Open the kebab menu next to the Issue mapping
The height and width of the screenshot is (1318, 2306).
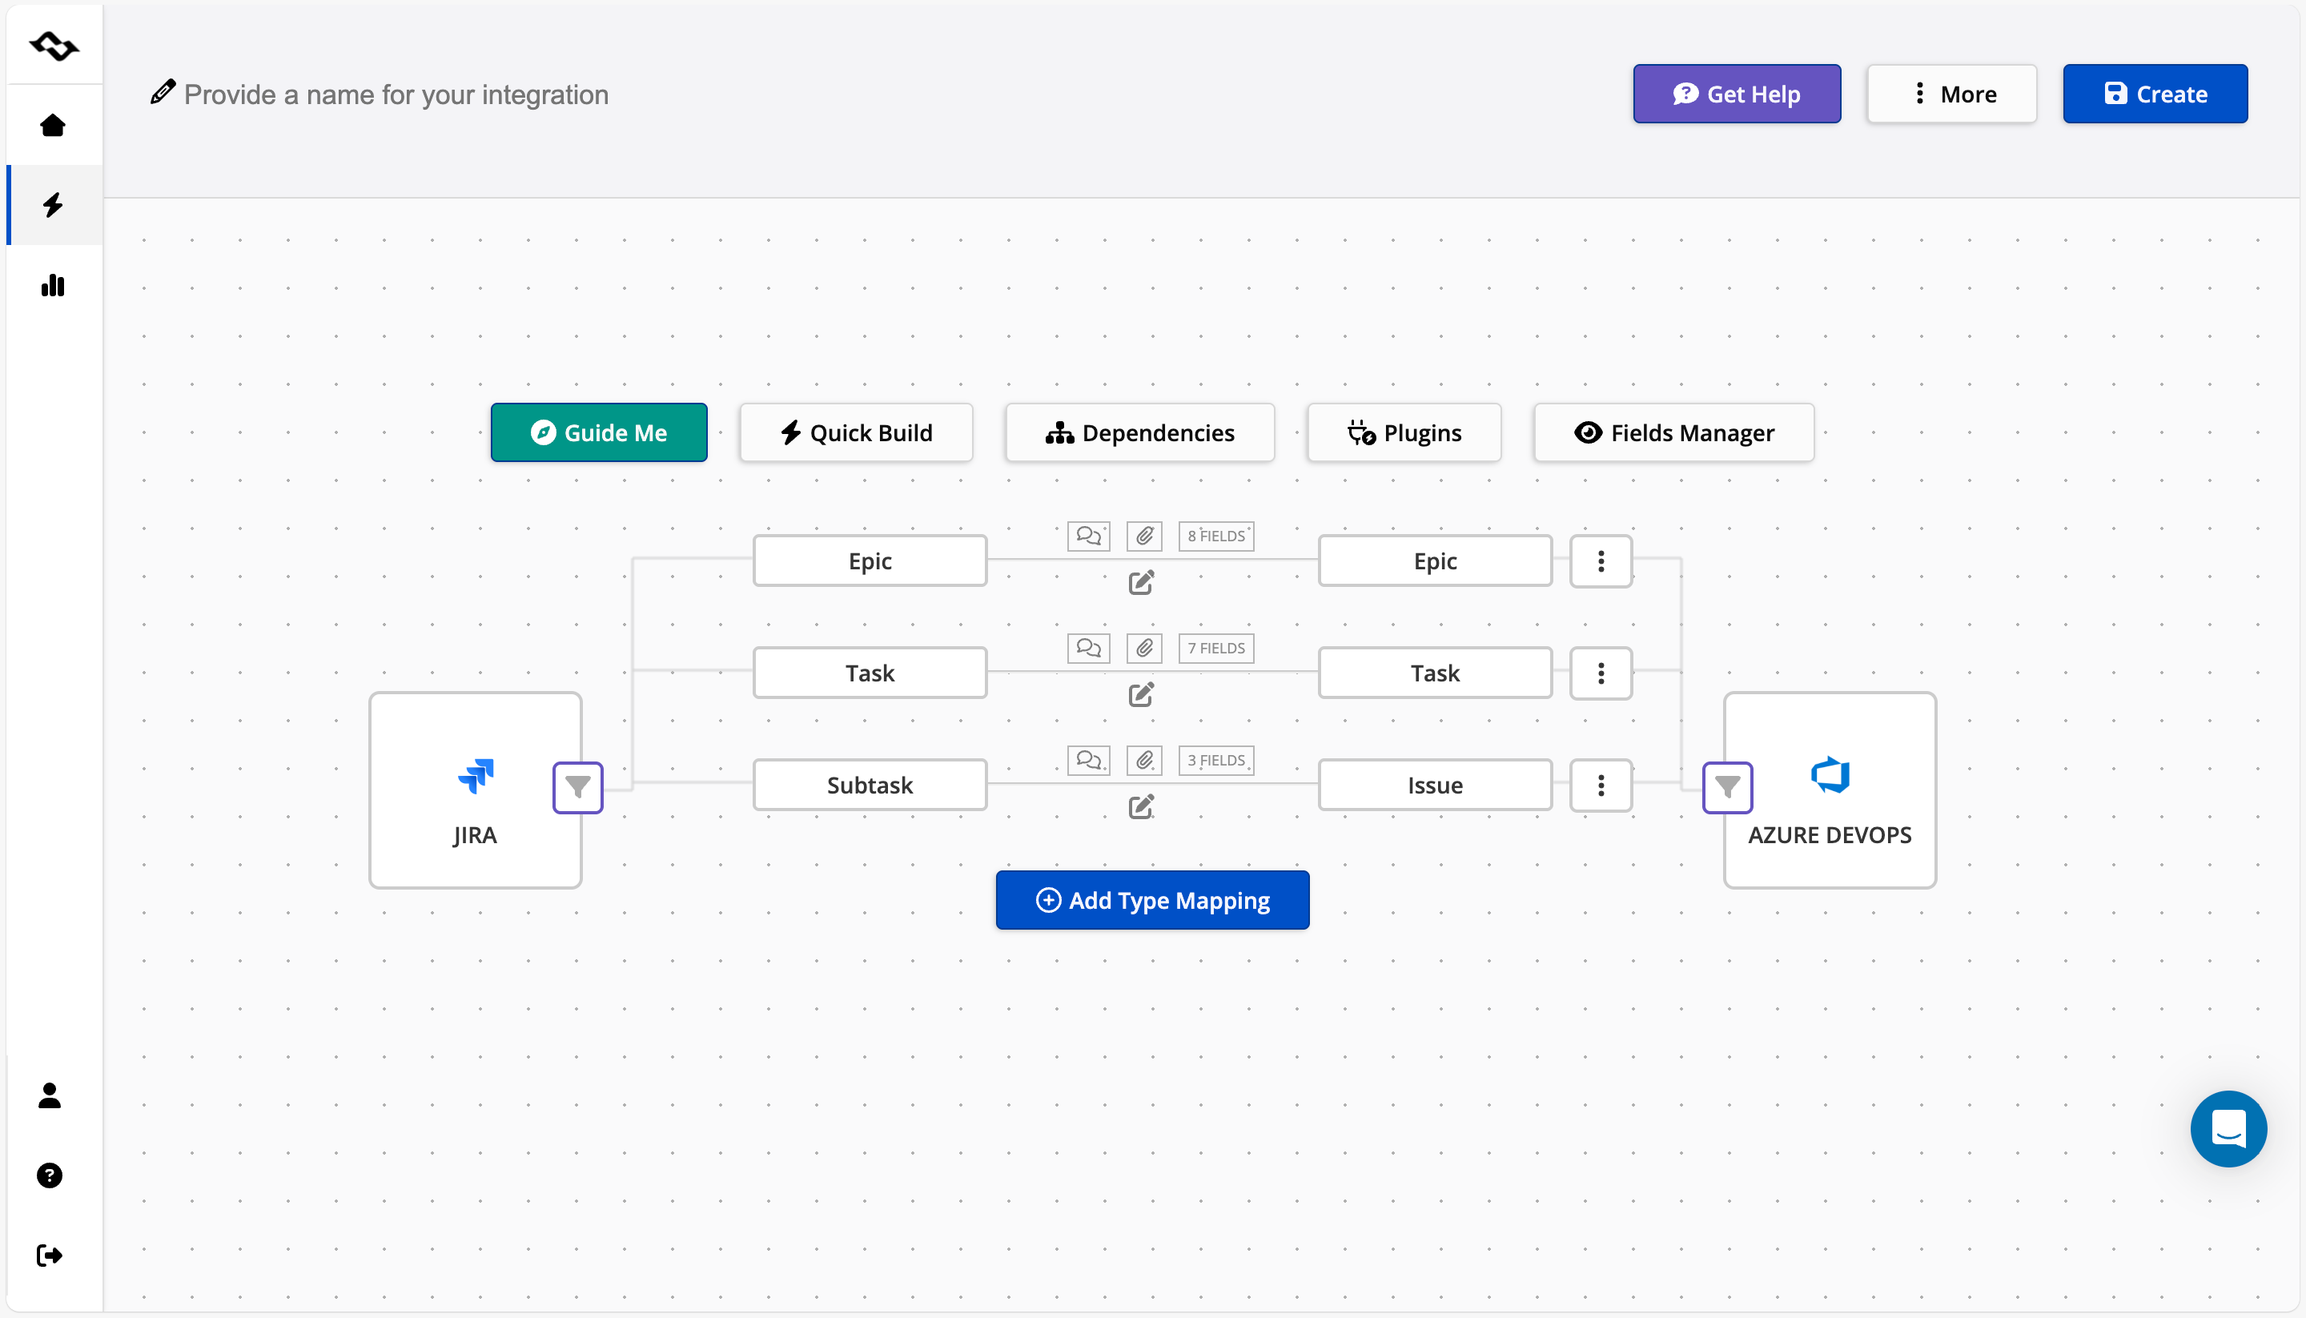click(x=1600, y=785)
